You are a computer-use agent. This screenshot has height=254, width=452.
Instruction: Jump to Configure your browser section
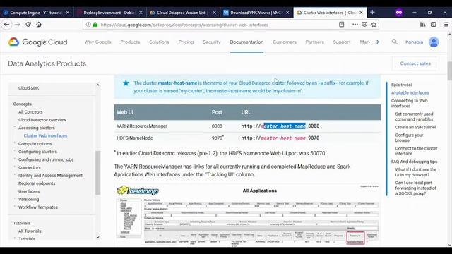409,138
